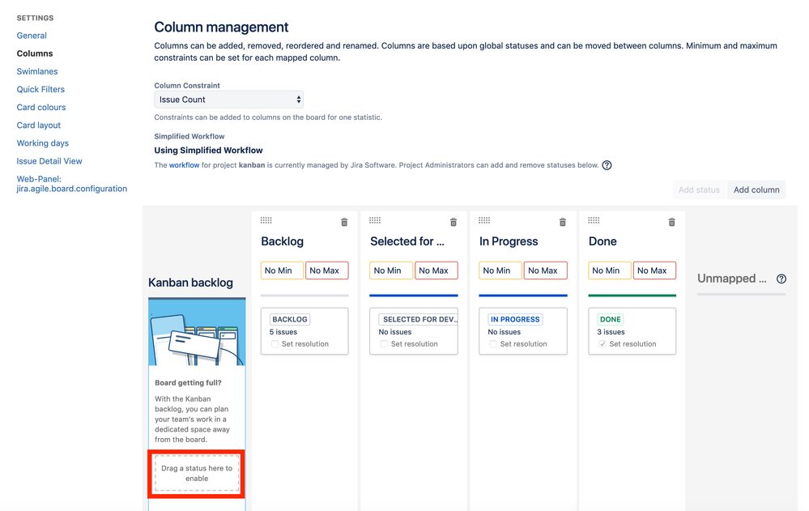The width and height of the screenshot is (809, 511).
Task: Open Issue Detail View settings
Action: click(x=49, y=161)
